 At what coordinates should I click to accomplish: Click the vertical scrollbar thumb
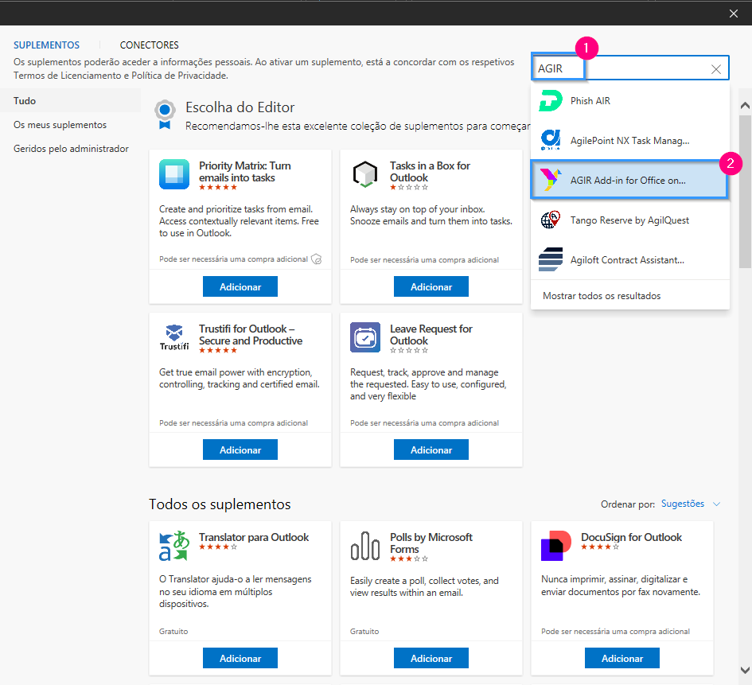point(745,191)
